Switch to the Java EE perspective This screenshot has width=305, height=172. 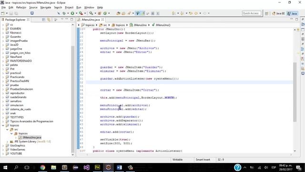(x=278, y=13)
